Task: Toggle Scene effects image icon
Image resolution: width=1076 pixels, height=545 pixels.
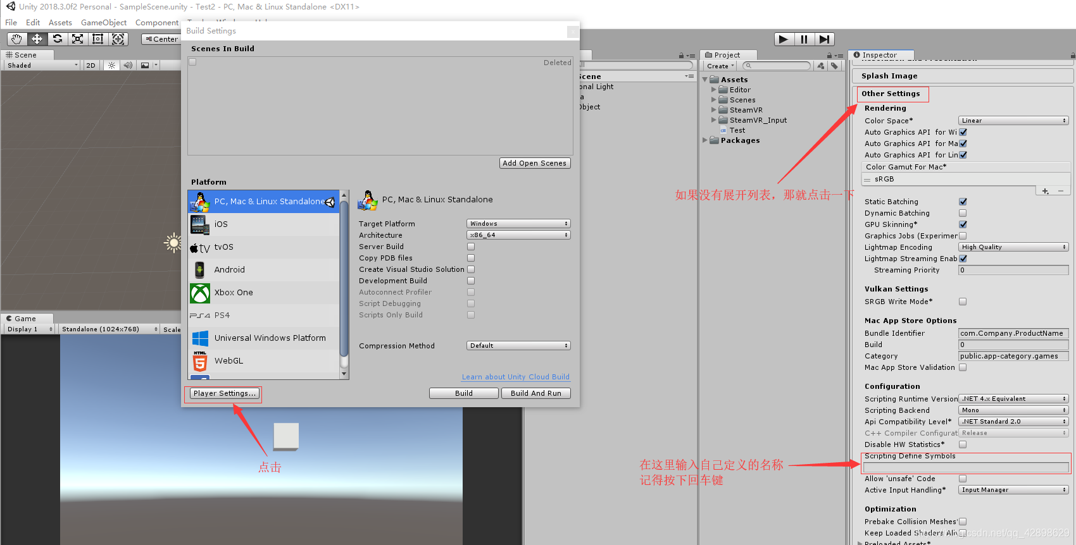Action: (146, 65)
